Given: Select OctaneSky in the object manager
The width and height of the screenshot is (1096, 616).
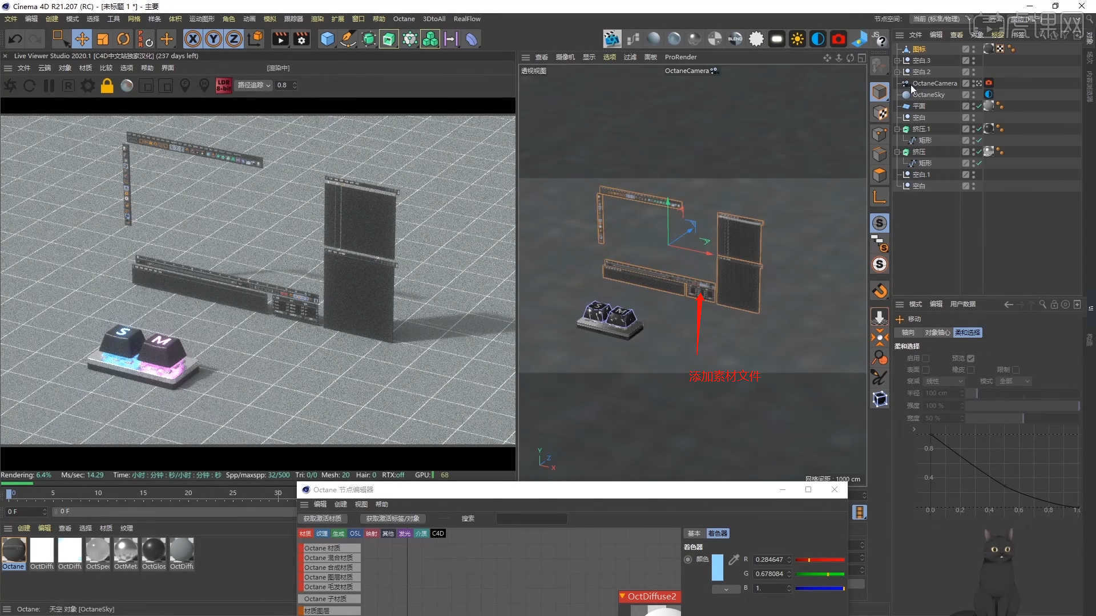Looking at the screenshot, I should pos(928,95).
